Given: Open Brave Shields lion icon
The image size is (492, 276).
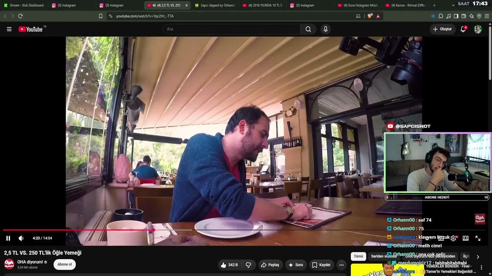Looking at the screenshot, I should click(370, 16).
